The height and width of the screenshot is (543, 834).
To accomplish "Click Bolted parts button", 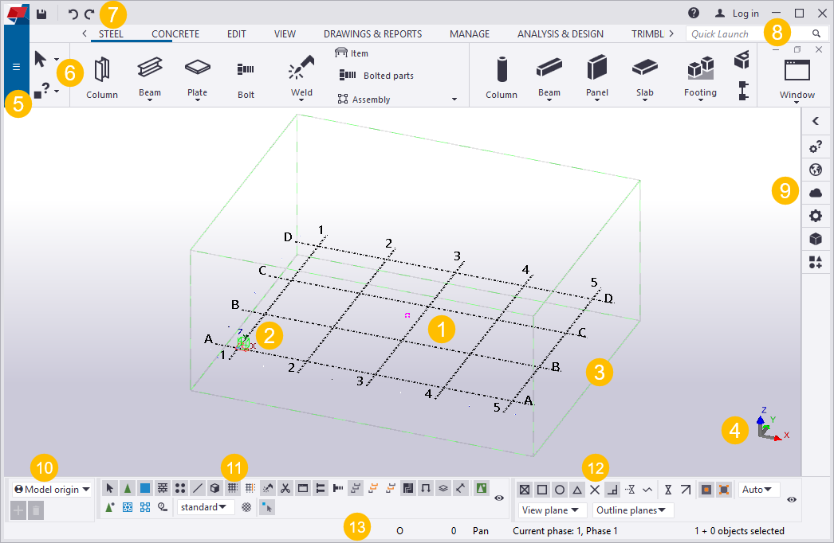I will [376, 76].
